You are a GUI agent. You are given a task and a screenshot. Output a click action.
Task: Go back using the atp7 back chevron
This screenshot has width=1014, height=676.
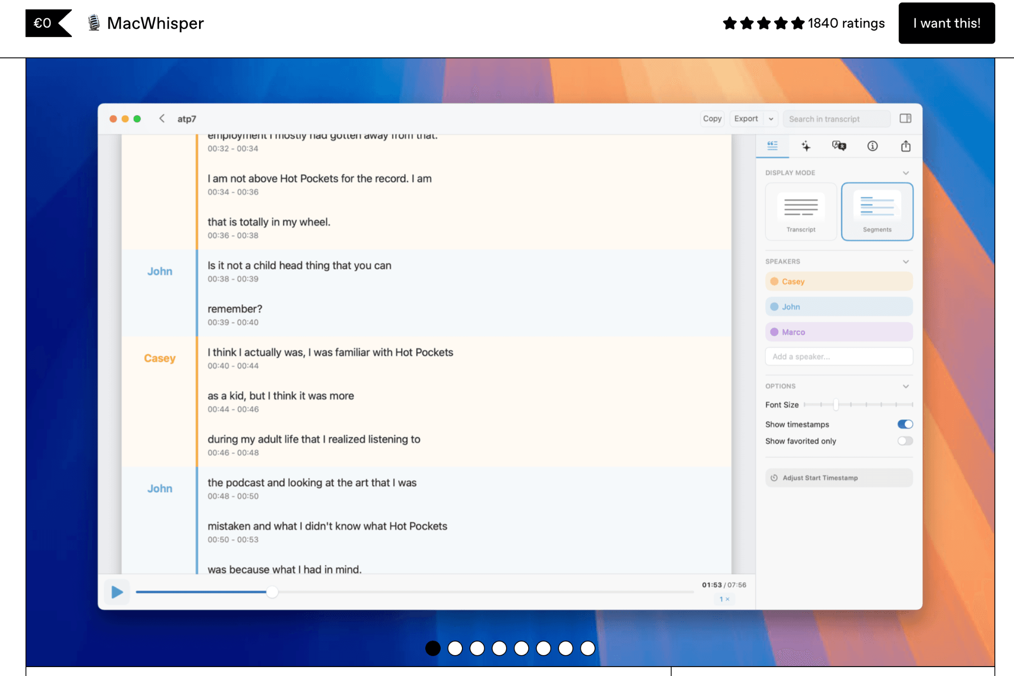162,119
